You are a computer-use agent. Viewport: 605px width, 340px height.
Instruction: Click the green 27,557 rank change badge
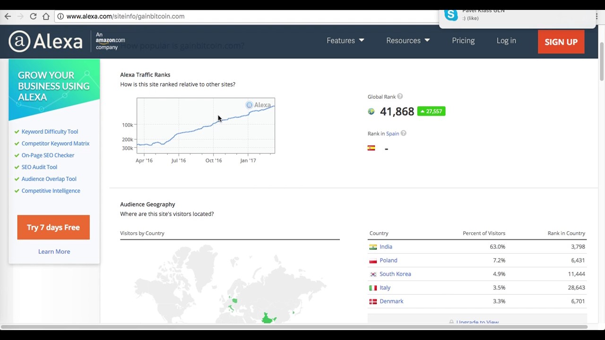tap(431, 111)
